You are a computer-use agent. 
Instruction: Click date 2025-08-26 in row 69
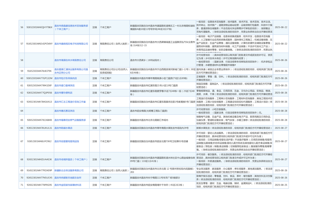(281, 170)
